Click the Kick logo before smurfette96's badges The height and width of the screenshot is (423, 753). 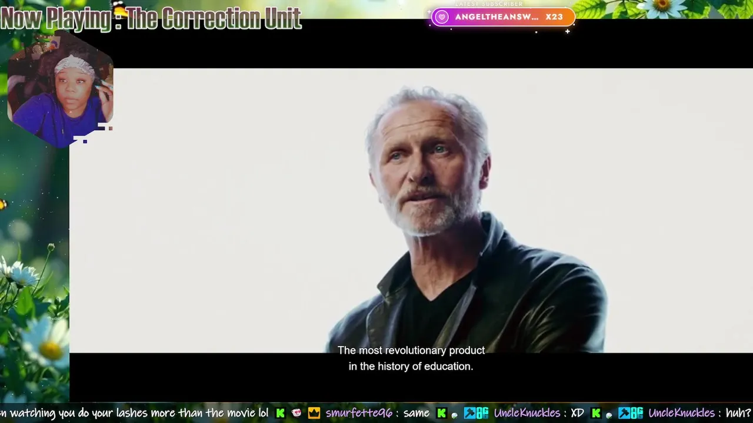click(x=281, y=413)
